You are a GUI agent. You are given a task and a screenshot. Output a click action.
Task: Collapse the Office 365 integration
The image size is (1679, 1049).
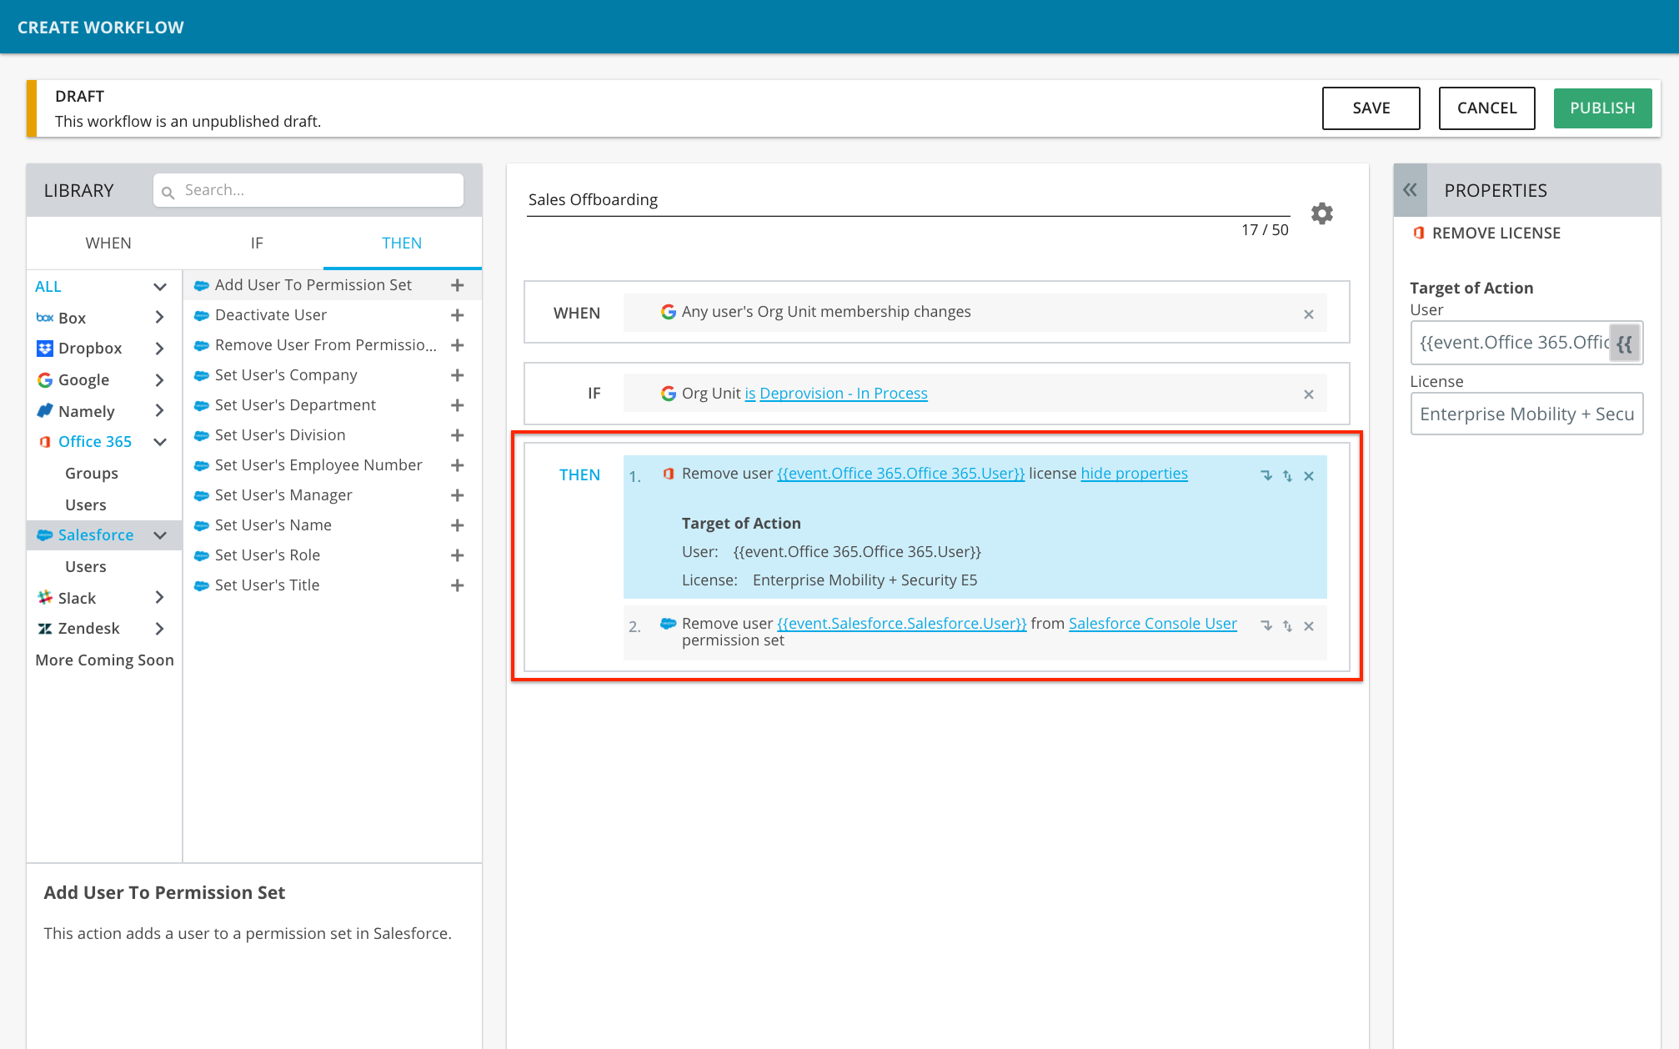160,442
